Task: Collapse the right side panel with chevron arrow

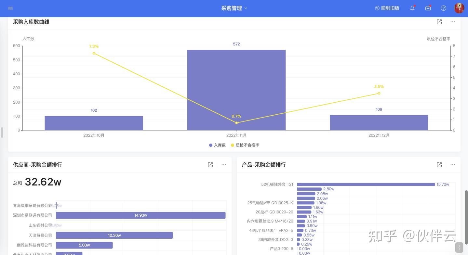Action: click(459, 248)
